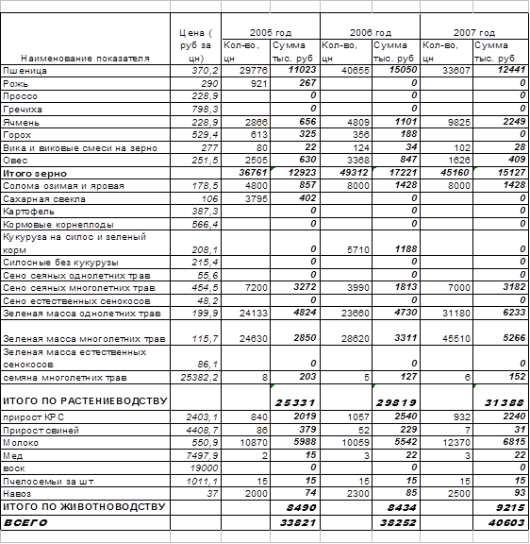Select the Мед row label cell

tap(85, 455)
